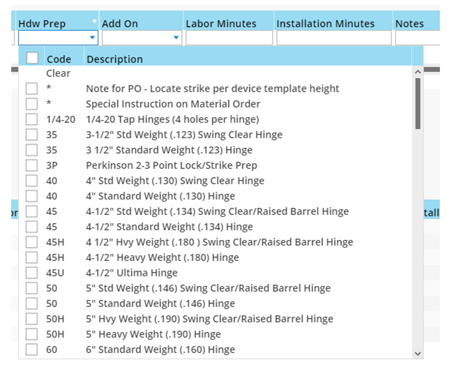Image resolution: width=465 pixels, height=383 pixels.
Task: Open the Hdw Prep filter dropdown
Action: coord(93,38)
